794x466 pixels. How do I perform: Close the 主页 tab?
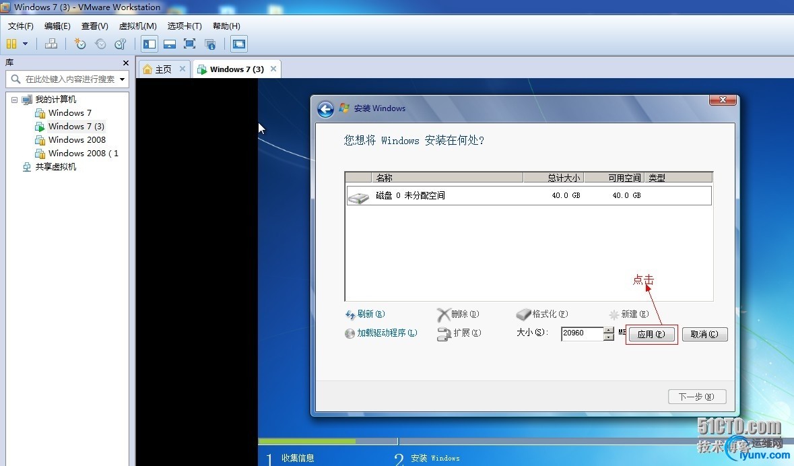click(x=183, y=69)
